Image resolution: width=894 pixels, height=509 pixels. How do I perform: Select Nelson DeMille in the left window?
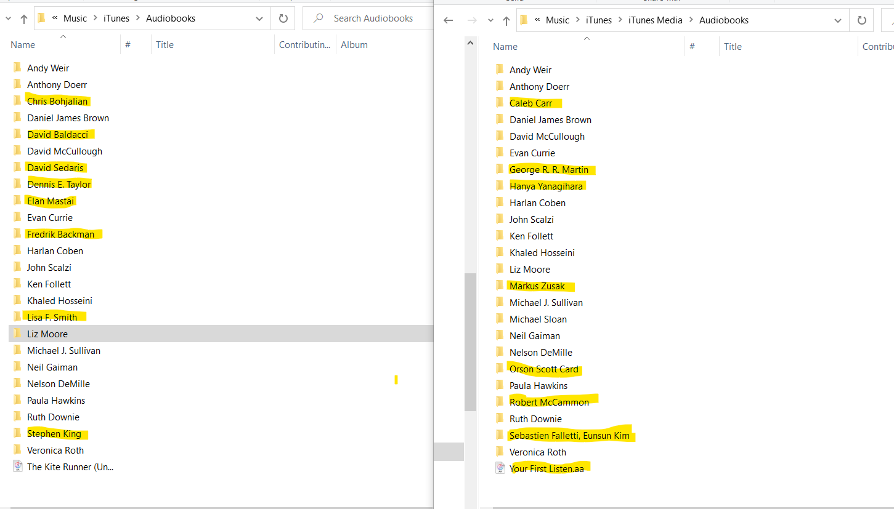tap(59, 383)
